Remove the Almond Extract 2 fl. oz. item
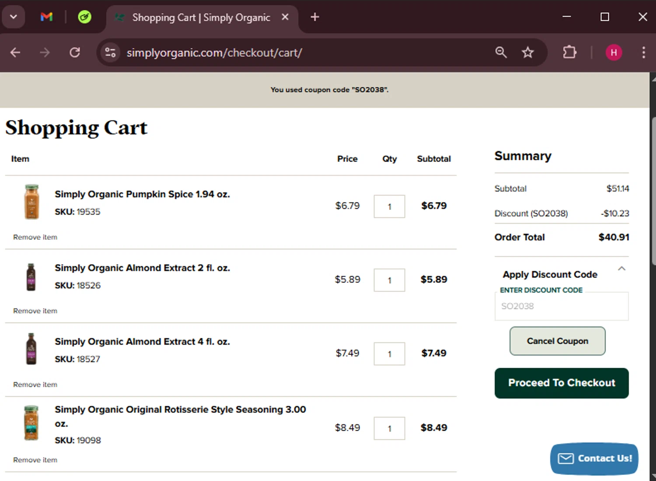 point(35,311)
